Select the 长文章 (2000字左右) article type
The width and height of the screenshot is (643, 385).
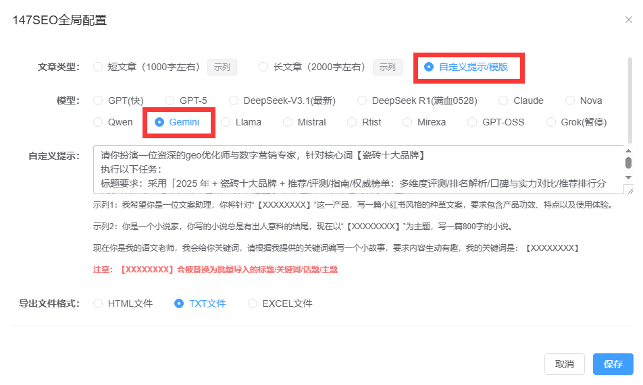tap(264, 67)
